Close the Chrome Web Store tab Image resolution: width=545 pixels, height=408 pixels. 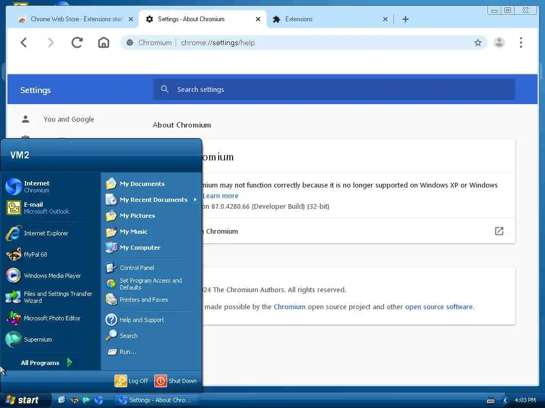point(131,20)
